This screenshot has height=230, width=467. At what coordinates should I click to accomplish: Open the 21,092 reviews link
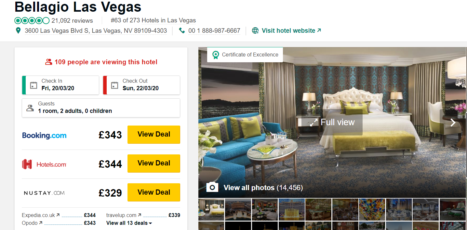[x=72, y=20]
